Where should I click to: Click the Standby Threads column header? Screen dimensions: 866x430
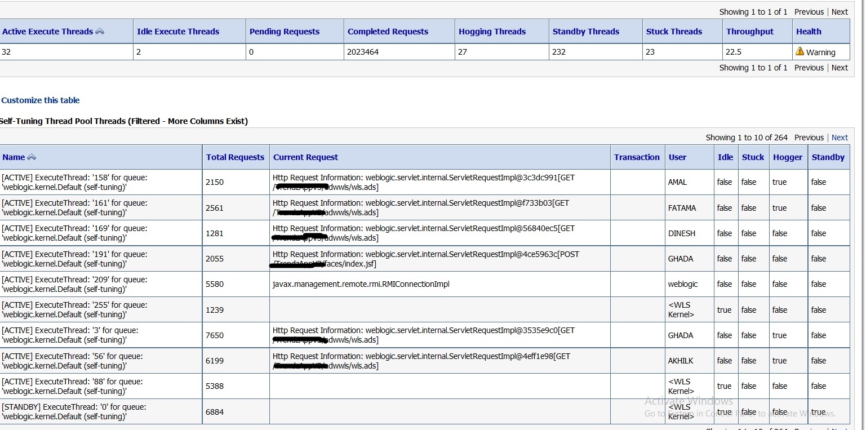coord(585,32)
